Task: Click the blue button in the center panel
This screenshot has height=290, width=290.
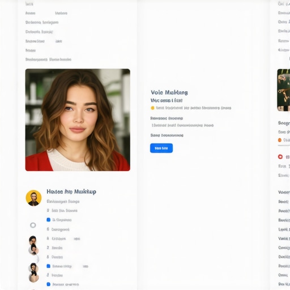Action: (x=161, y=148)
